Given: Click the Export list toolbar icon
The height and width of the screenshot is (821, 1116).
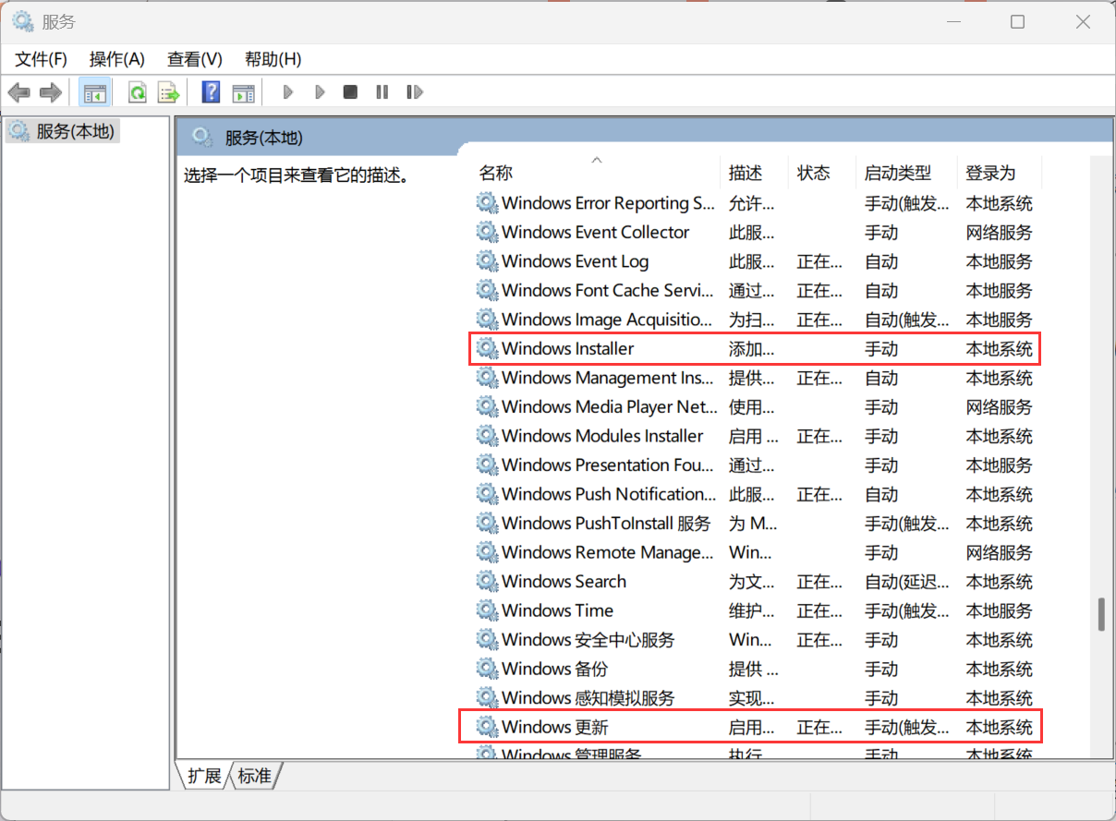Looking at the screenshot, I should pos(167,92).
